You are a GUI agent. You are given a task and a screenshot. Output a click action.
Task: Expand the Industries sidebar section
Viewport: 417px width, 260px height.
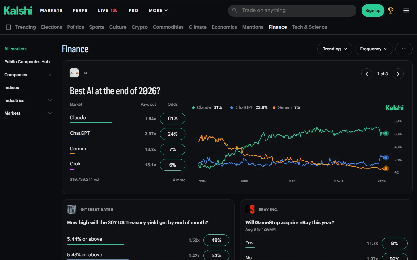click(x=28, y=101)
